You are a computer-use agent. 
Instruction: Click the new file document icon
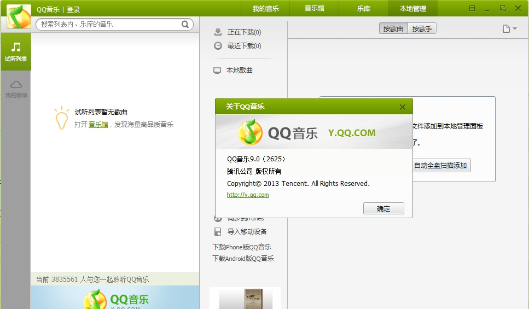tap(506, 28)
